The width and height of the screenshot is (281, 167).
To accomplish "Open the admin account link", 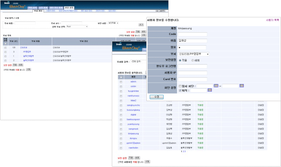I will coord(133,82).
